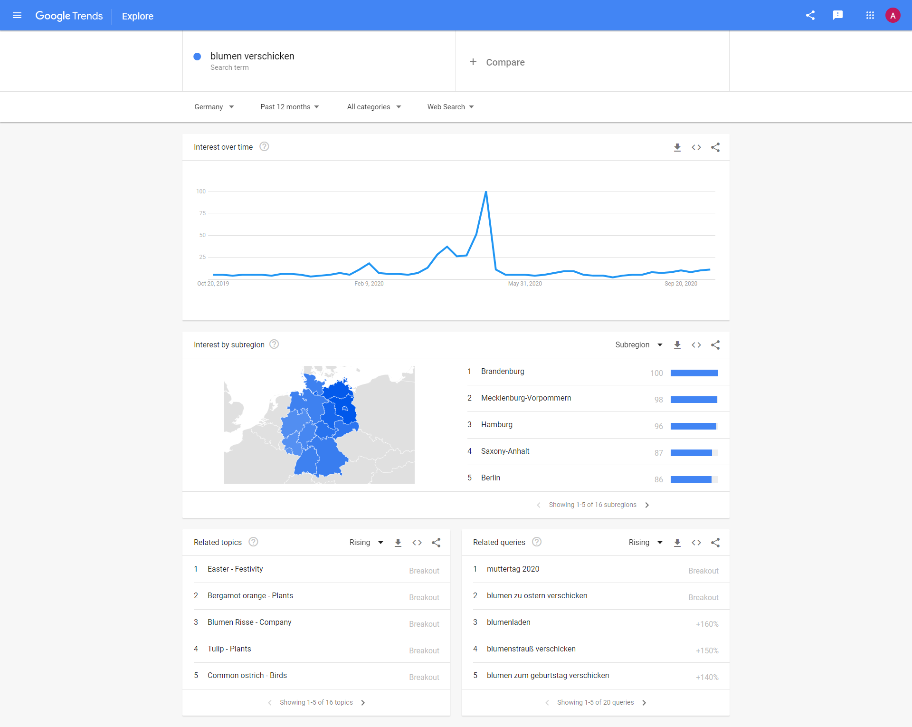Download Related topics data
912x727 pixels.
398,543
